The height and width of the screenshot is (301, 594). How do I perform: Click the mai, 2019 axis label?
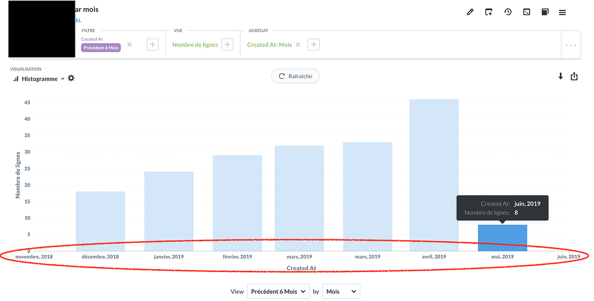coord(502,257)
